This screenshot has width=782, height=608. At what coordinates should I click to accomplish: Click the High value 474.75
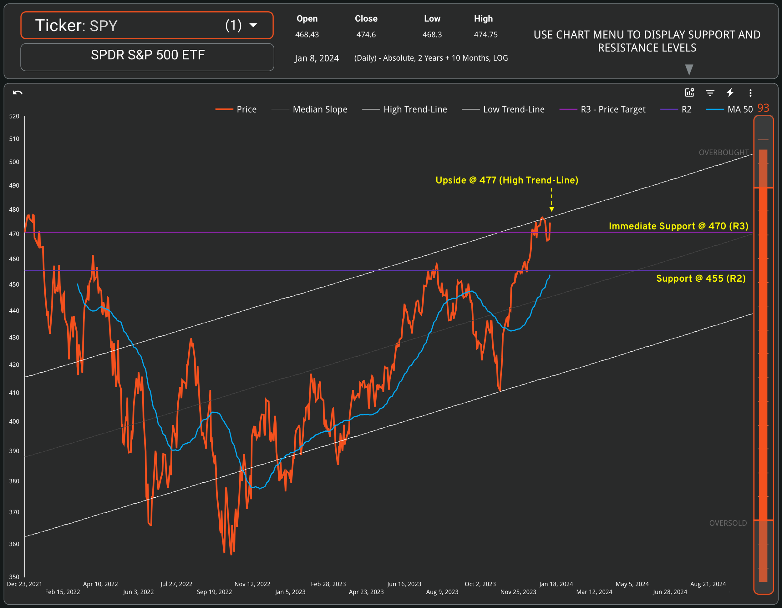[485, 35]
